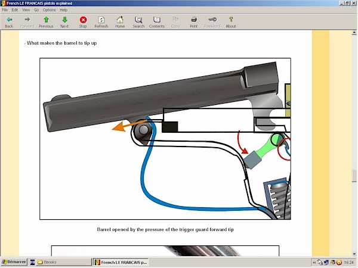The image size is (358, 268).
Task: Click the red Stop button
Action: click(83, 22)
